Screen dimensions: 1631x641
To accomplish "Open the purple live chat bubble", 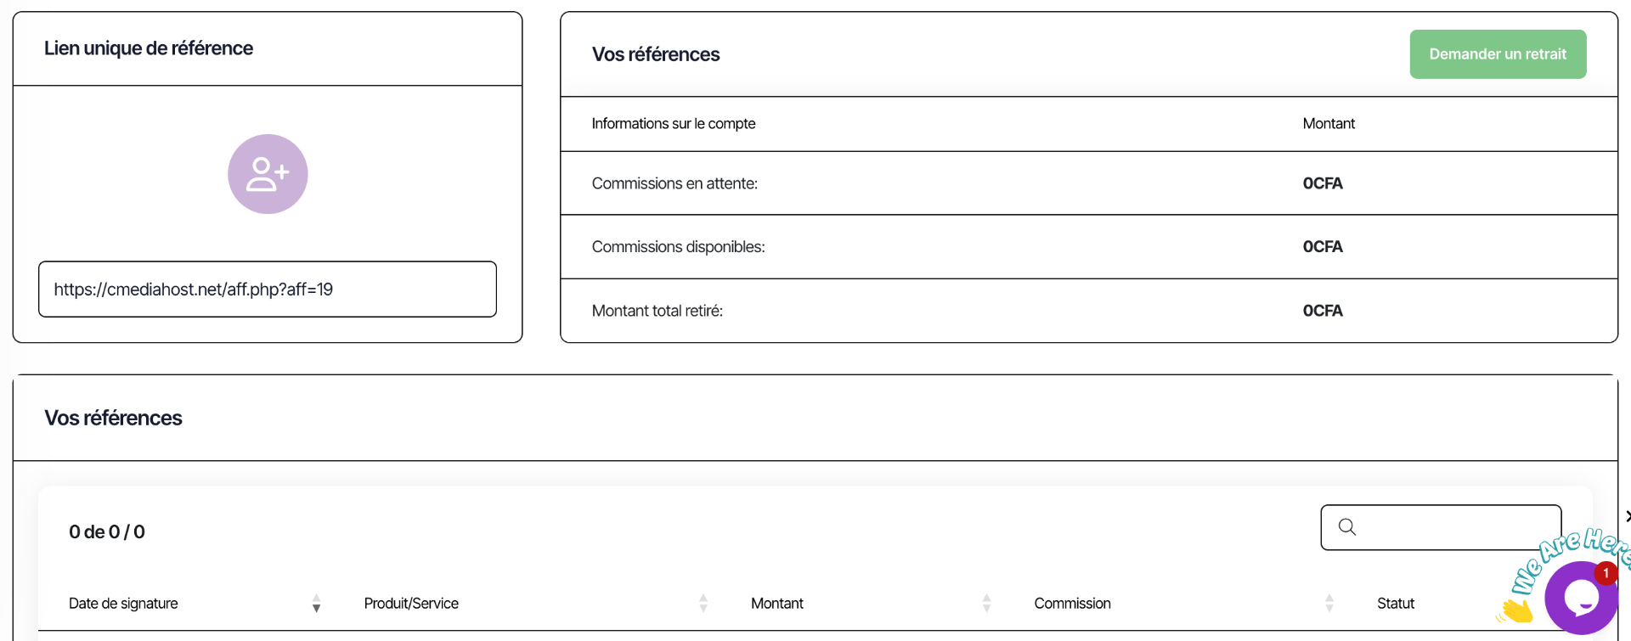I will click(1581, 598).
